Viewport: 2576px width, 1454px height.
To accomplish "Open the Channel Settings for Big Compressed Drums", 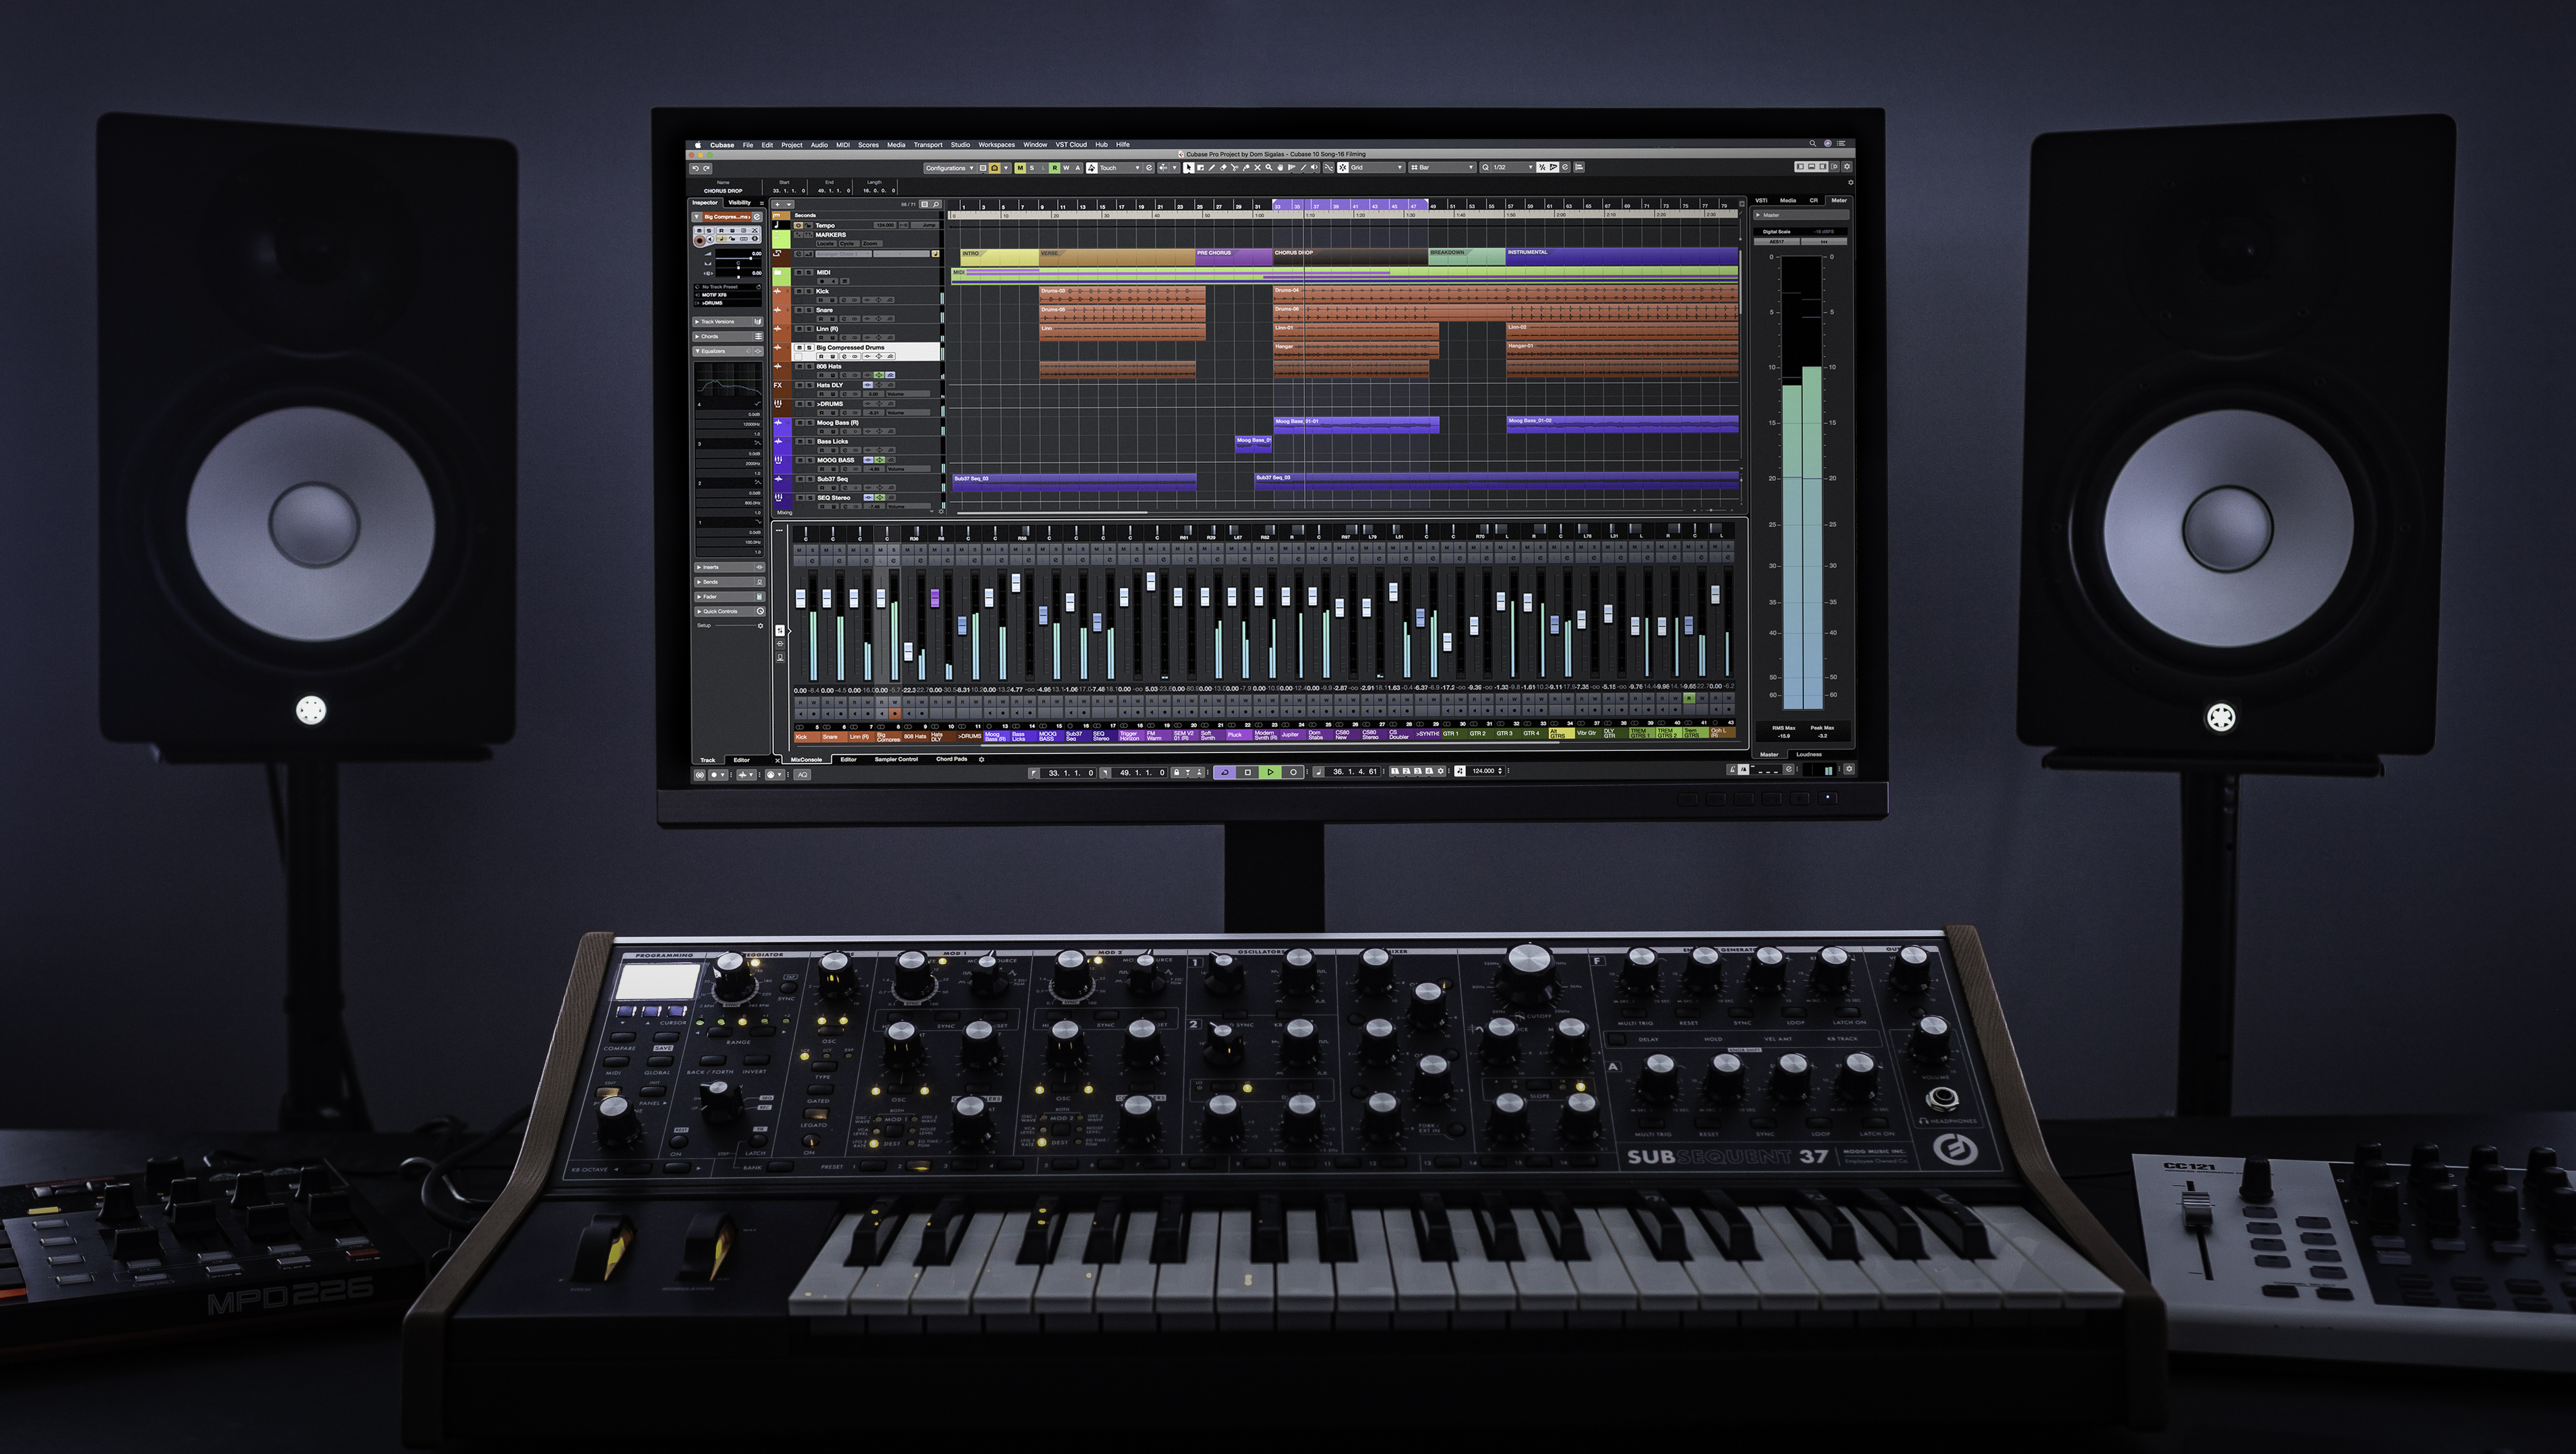I will (845, 356).
